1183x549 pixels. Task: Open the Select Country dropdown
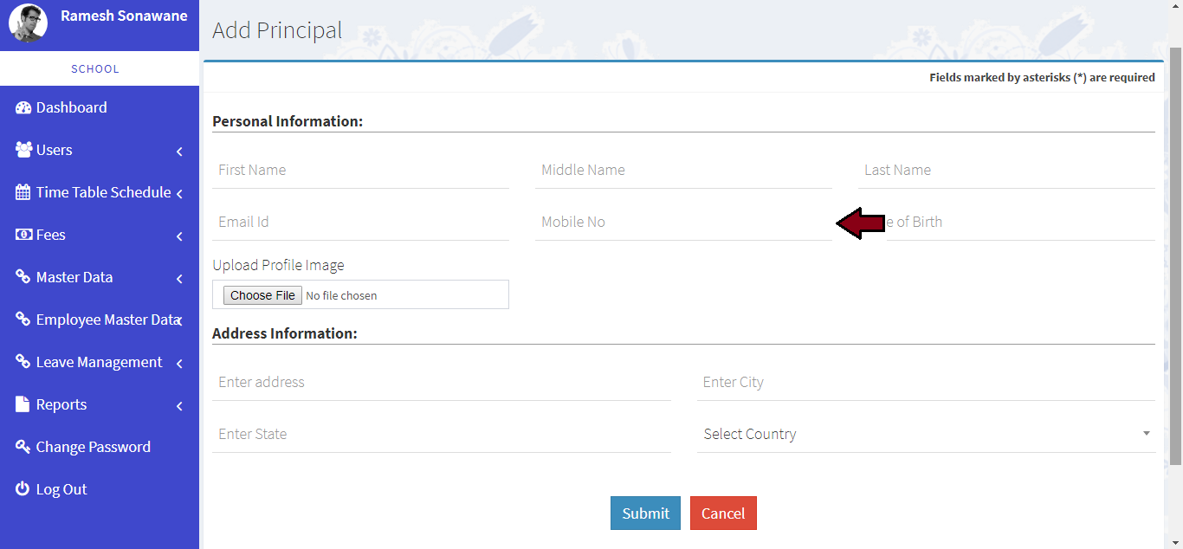click(x=925, y=434)
